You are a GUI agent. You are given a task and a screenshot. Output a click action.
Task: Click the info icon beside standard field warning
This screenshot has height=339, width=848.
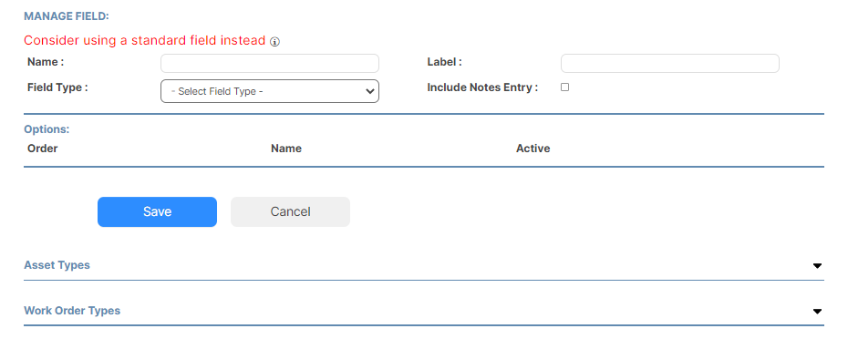point(274,42)
